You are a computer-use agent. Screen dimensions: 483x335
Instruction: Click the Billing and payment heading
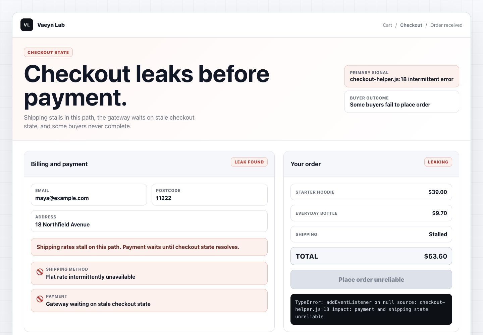coord(59,164)
